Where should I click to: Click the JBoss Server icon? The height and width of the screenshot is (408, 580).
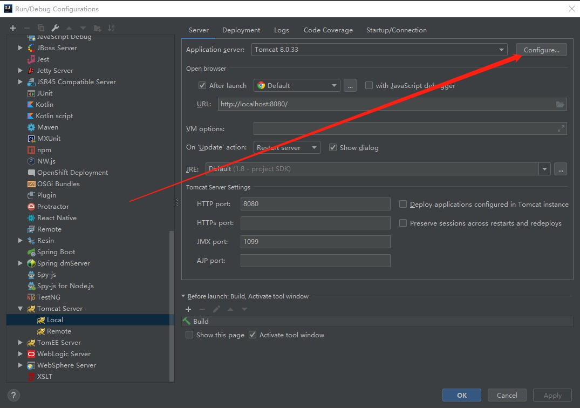31,47
